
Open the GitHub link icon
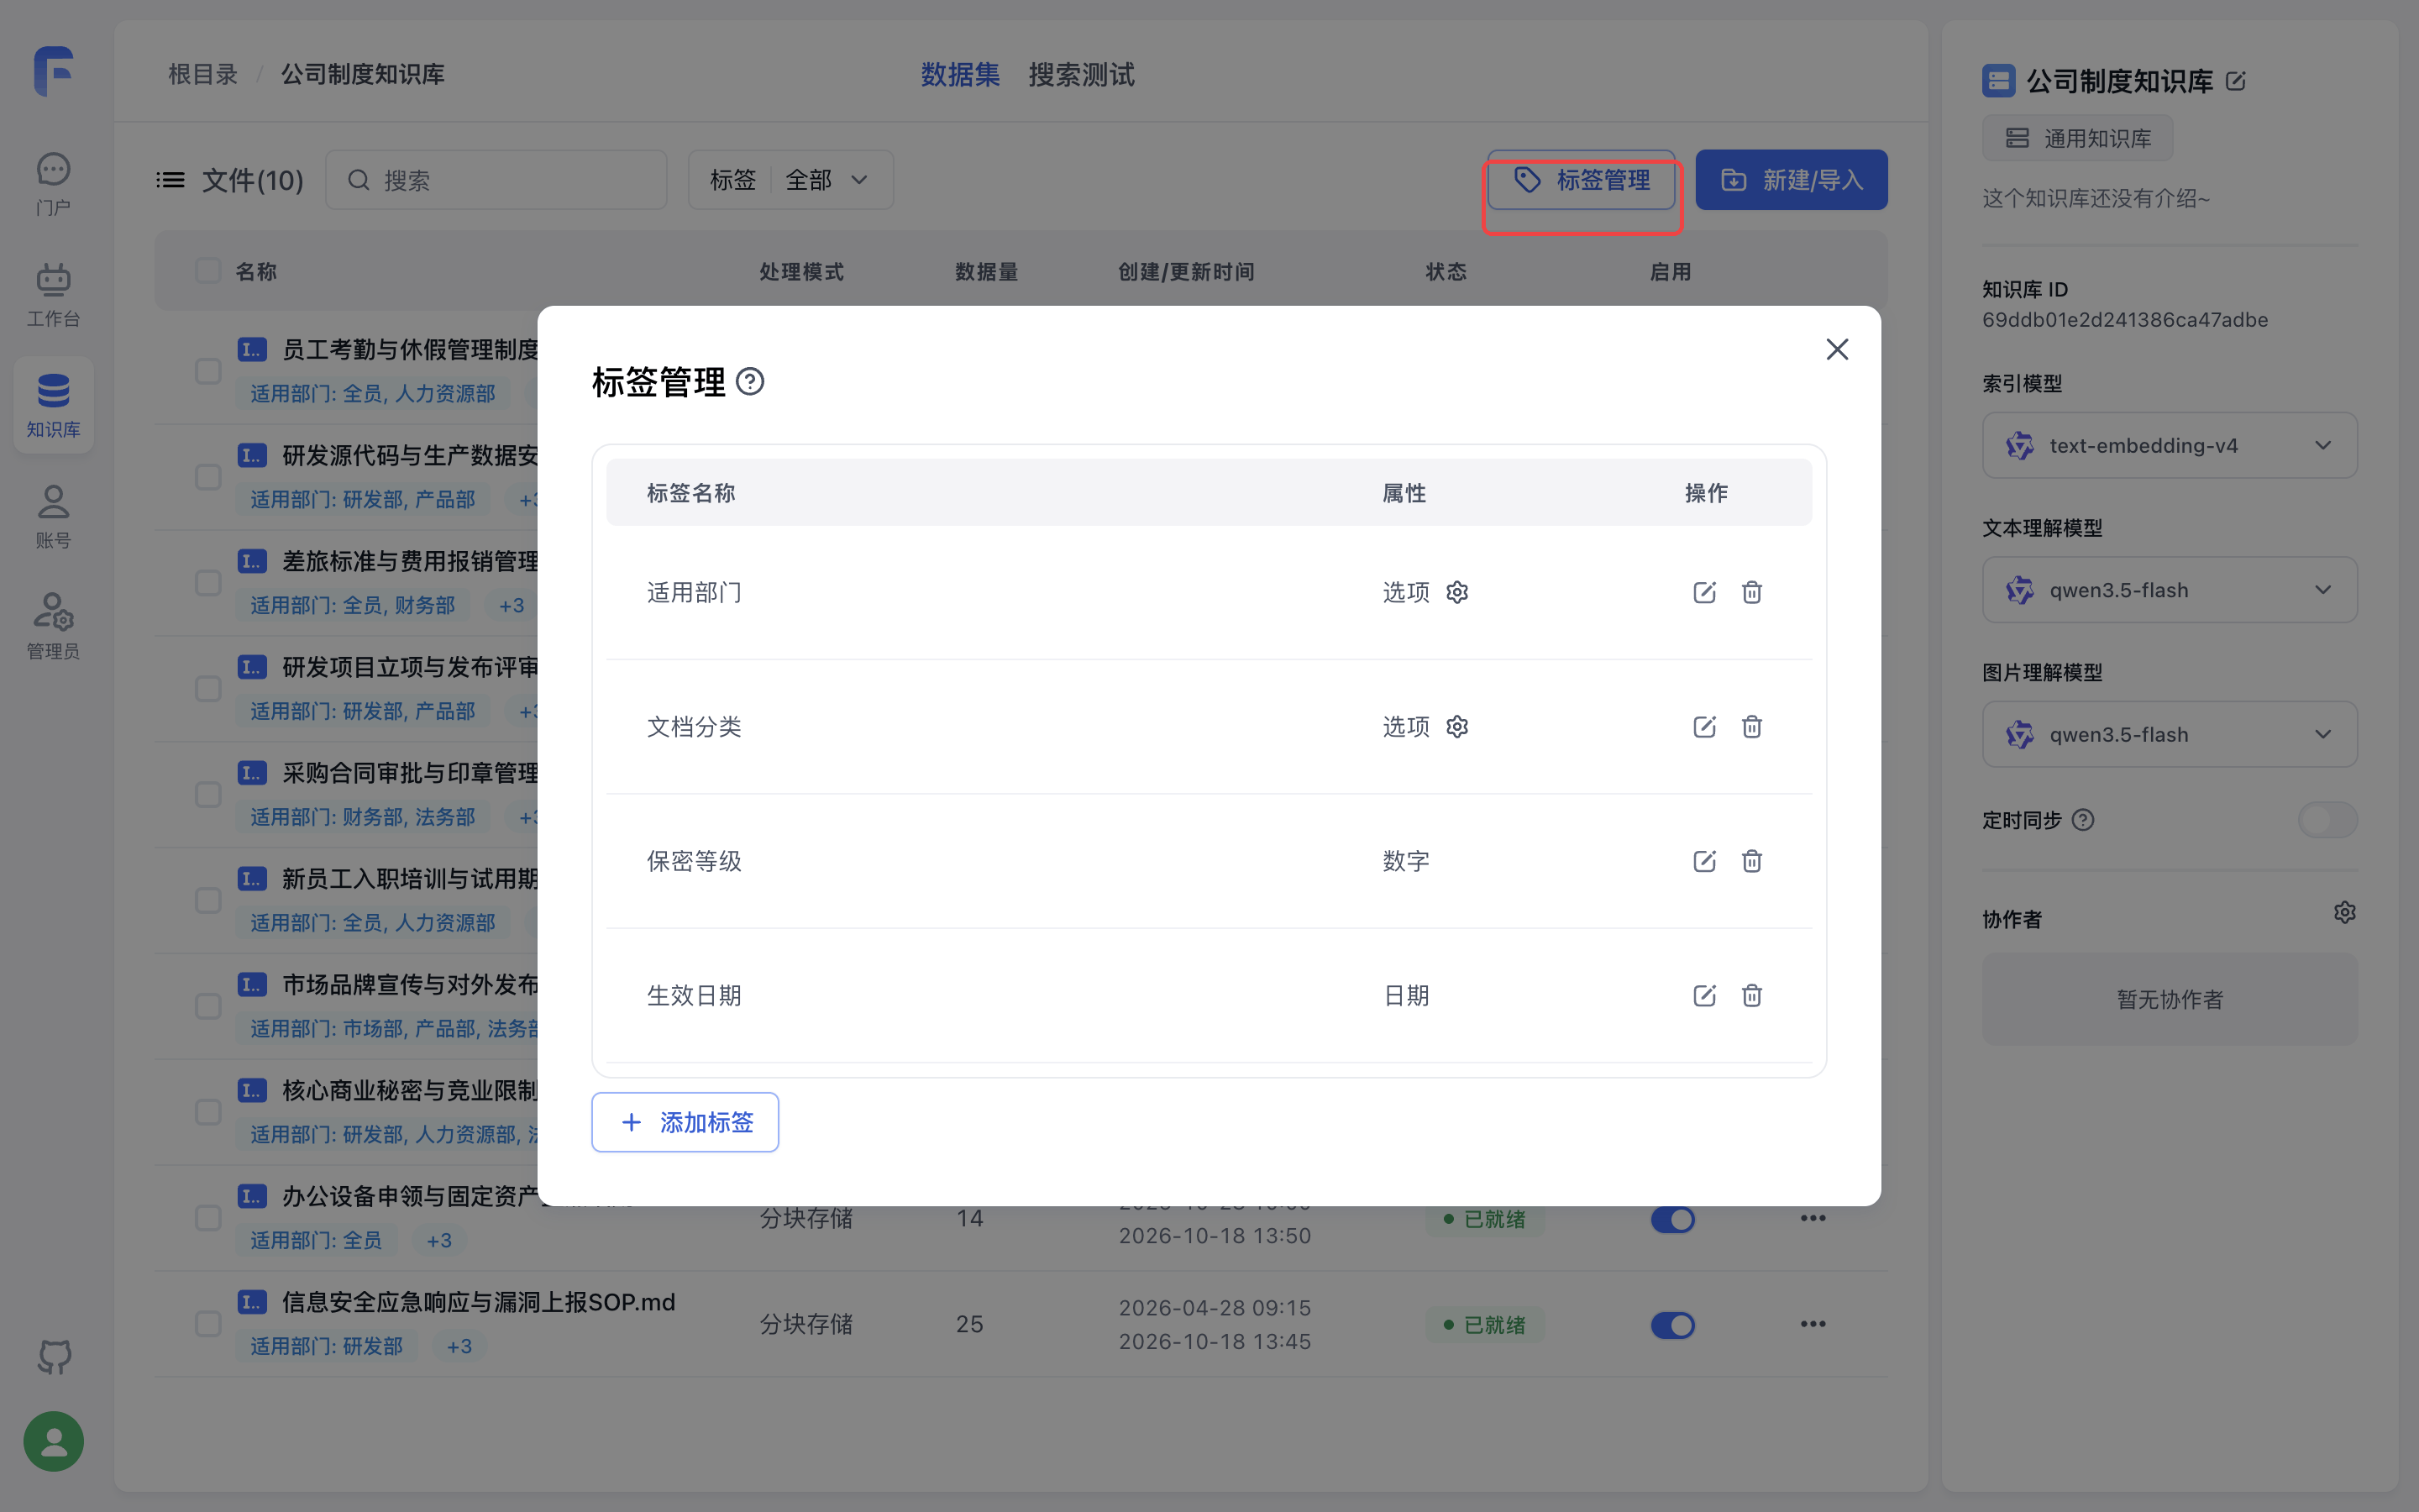54,1357
